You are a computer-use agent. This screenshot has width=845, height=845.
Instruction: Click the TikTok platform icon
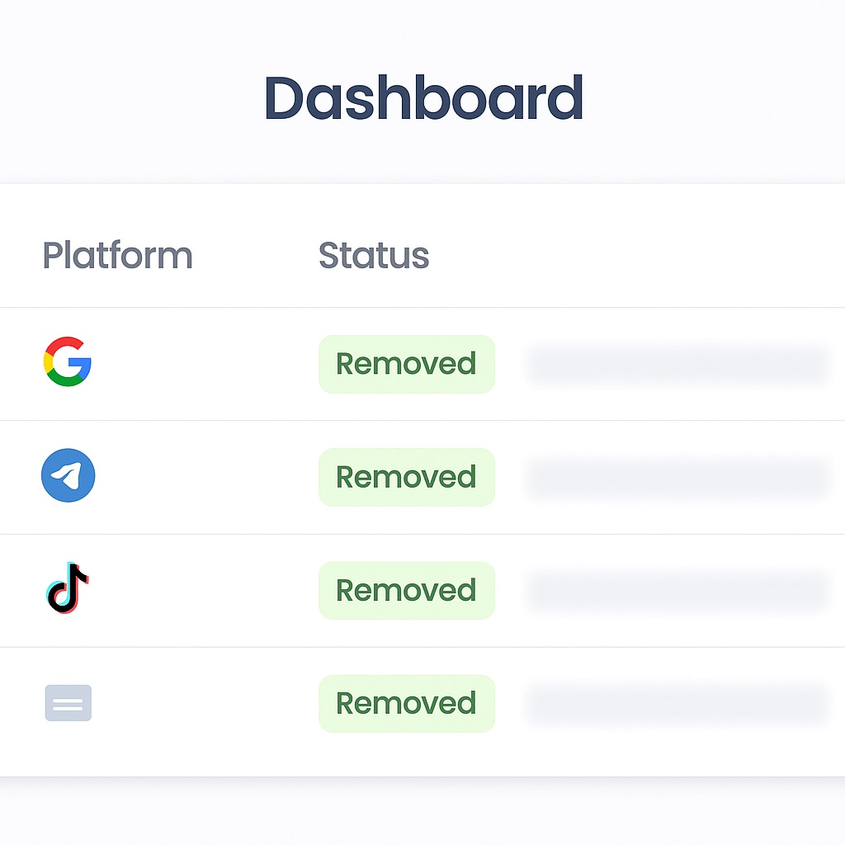coord(68,588)
